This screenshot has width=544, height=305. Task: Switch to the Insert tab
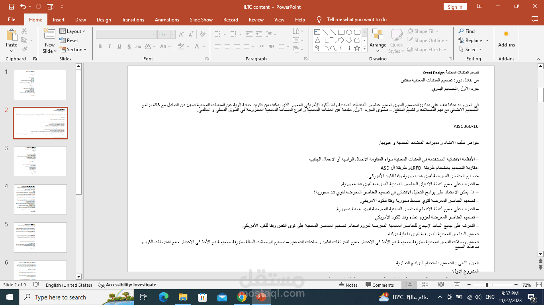pyautogui.click(x=59, y=19)
